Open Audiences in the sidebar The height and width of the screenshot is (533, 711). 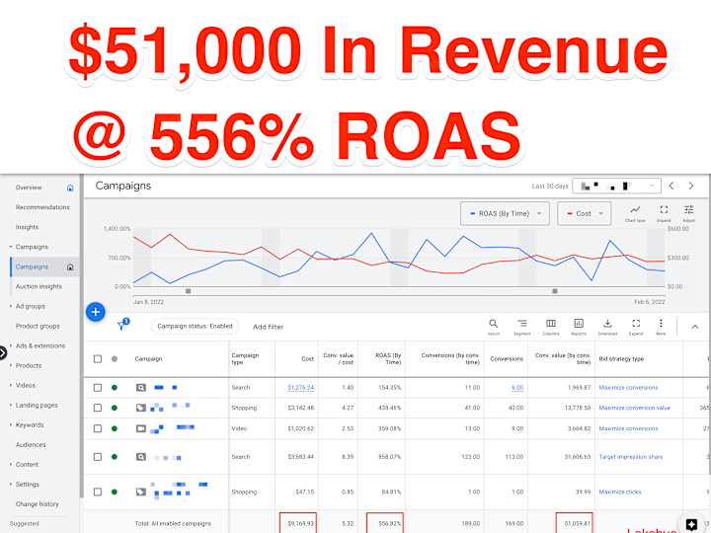pos(31,444)
